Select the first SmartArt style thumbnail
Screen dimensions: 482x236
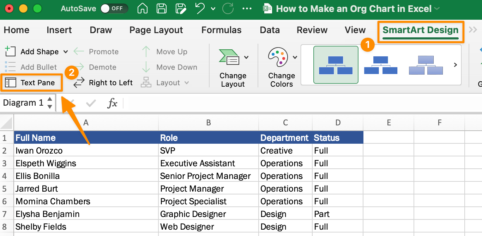pos(336,65)
